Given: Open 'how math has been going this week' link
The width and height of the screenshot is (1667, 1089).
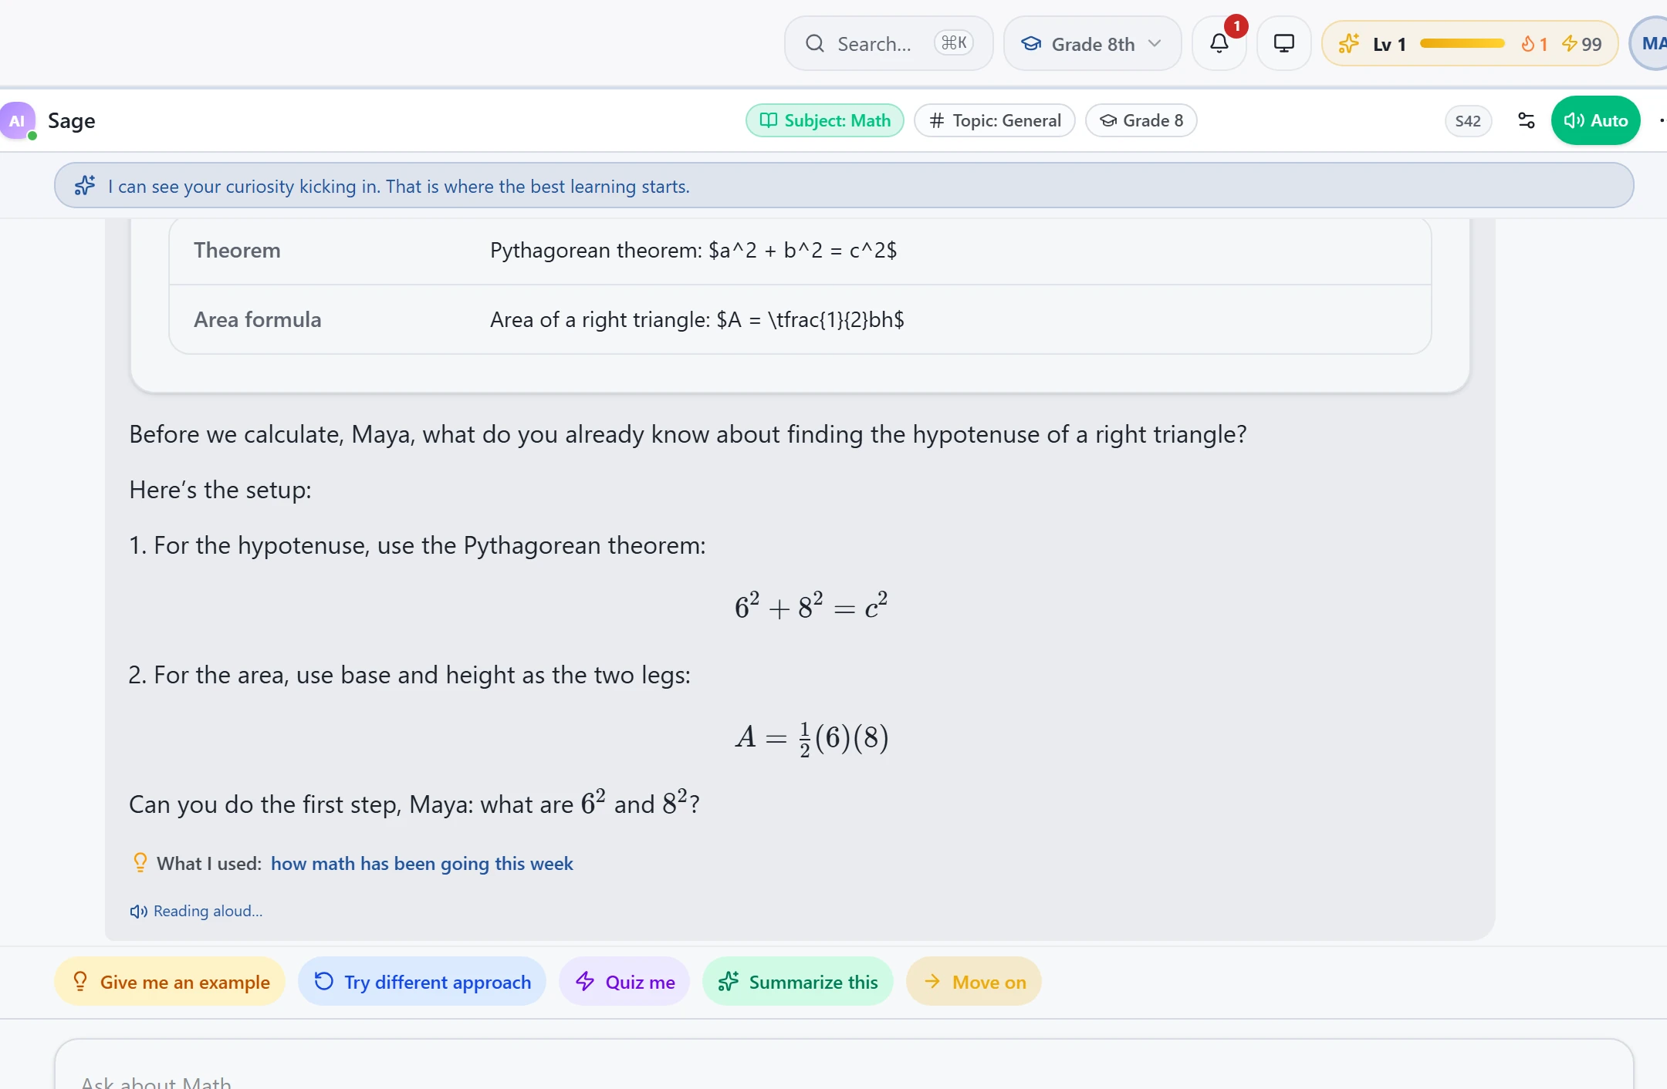Looking at the screenshot, I should coord(422,863).
